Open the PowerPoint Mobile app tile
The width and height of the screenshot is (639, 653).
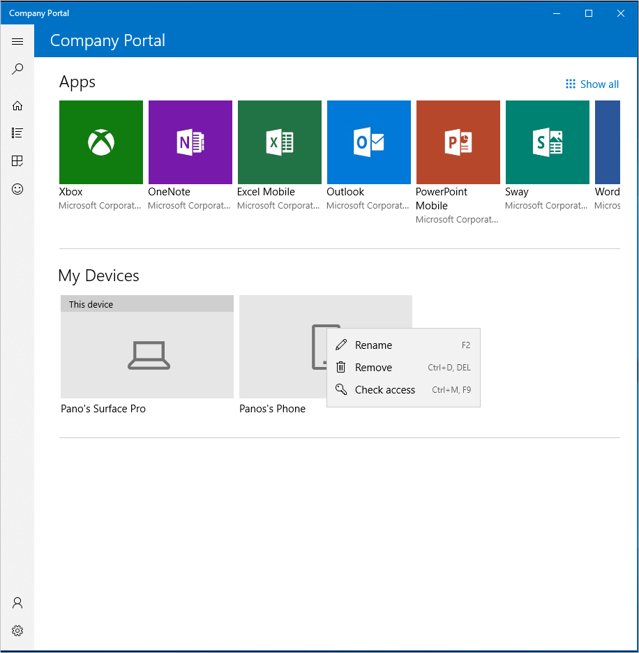tap(458, 142)
